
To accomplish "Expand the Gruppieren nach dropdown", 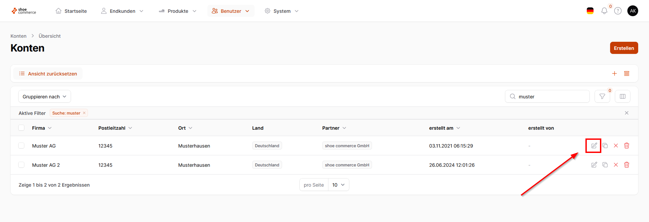I will [45, 96].
